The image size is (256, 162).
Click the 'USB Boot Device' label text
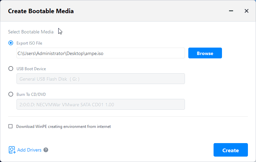[x=31, y=69]
